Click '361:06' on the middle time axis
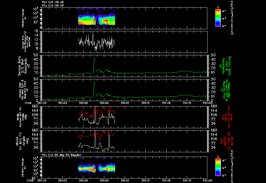 pyautogui.click(x=83, y=103)
